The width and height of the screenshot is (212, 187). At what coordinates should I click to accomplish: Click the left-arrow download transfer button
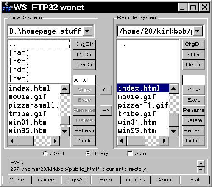106,90
